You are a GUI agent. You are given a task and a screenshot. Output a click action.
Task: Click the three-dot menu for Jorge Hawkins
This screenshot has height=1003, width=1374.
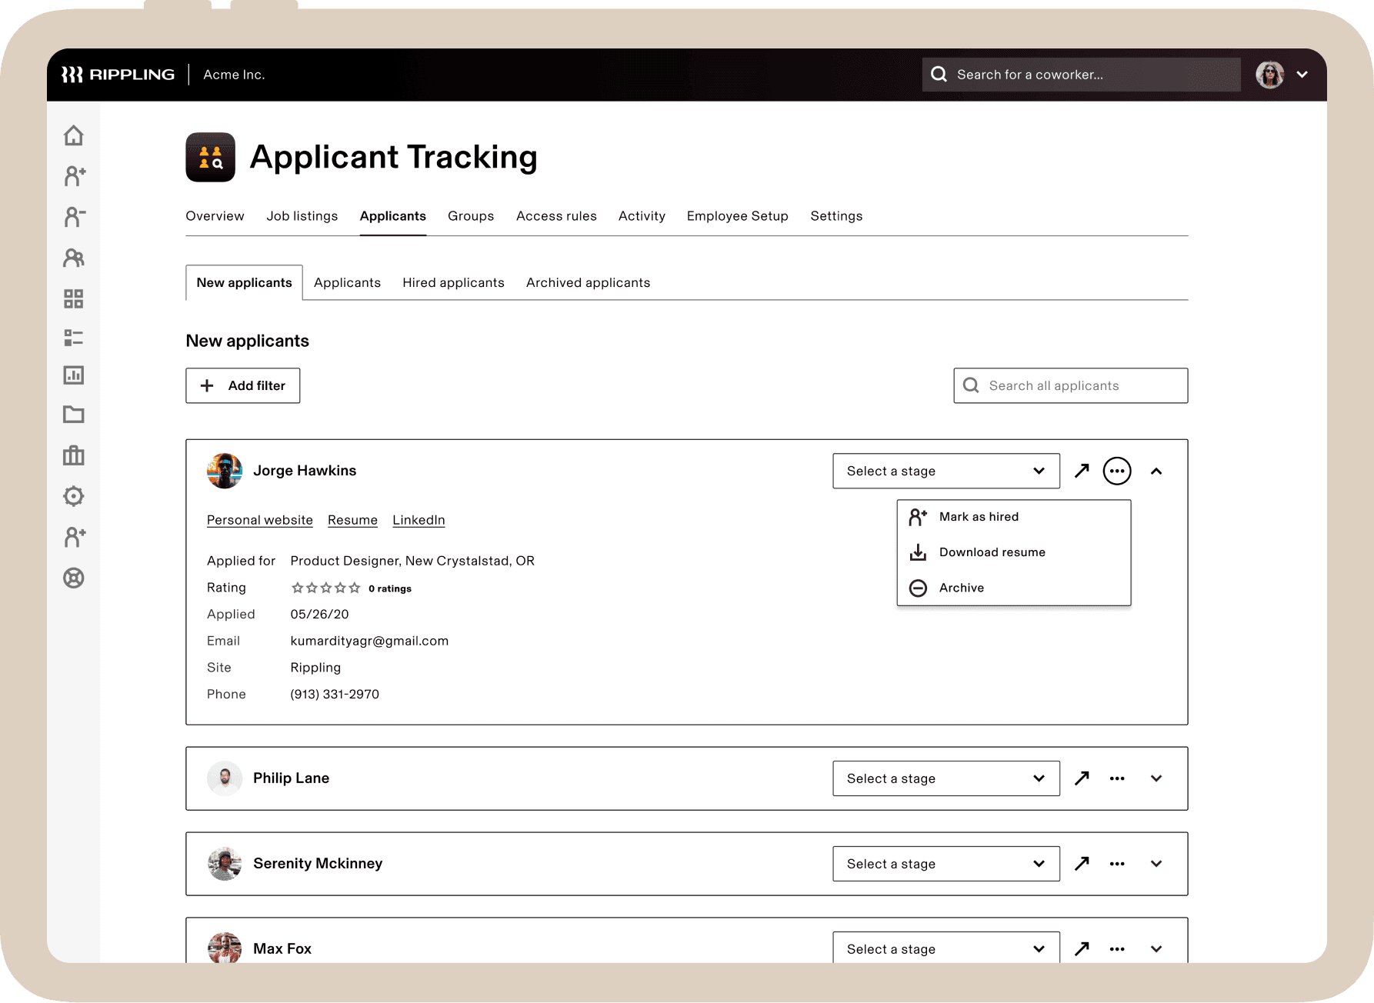click(1117, 471)
